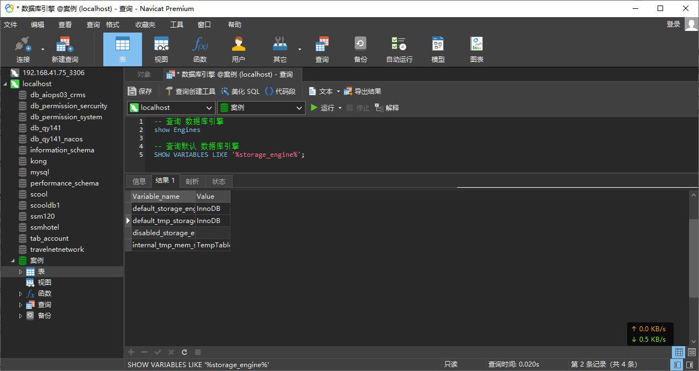Open the 视图 views toolbar icon
Image resolution: width=699 pixels, height=371 pixels.
click(x=161, y=49)
